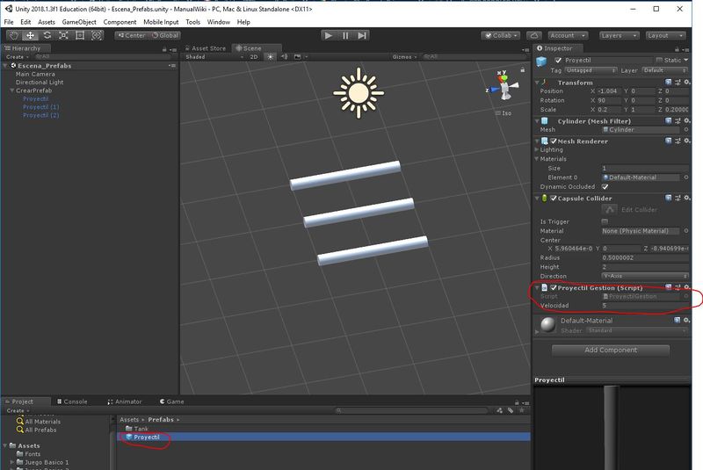The image size is (703, 470).
Task: Open Default-Material gear menu
Action: 686,320
